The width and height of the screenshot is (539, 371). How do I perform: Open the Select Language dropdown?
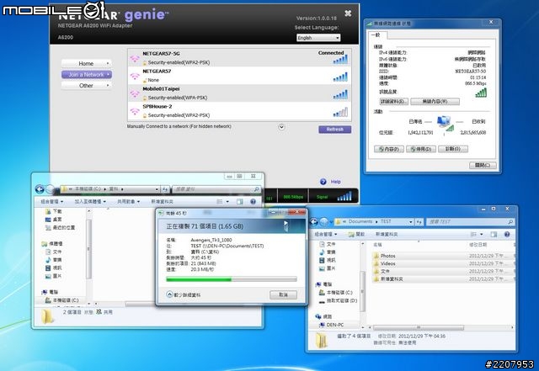[318, 38]
